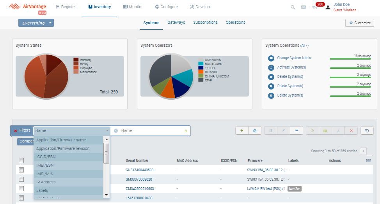Remove filters using the red X icon
This screenshot has height=204, width=380.
16,131
